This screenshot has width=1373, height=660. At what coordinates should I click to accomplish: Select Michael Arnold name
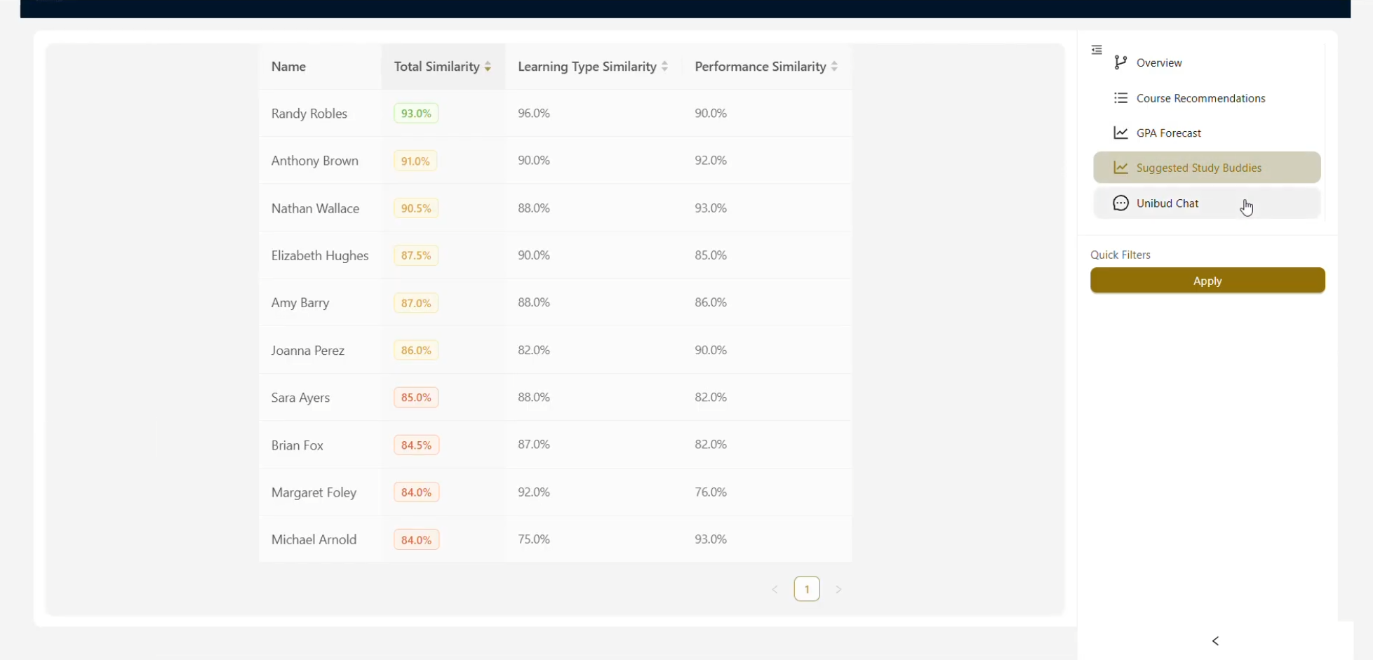pyautogui.click(x=314, y=539)
